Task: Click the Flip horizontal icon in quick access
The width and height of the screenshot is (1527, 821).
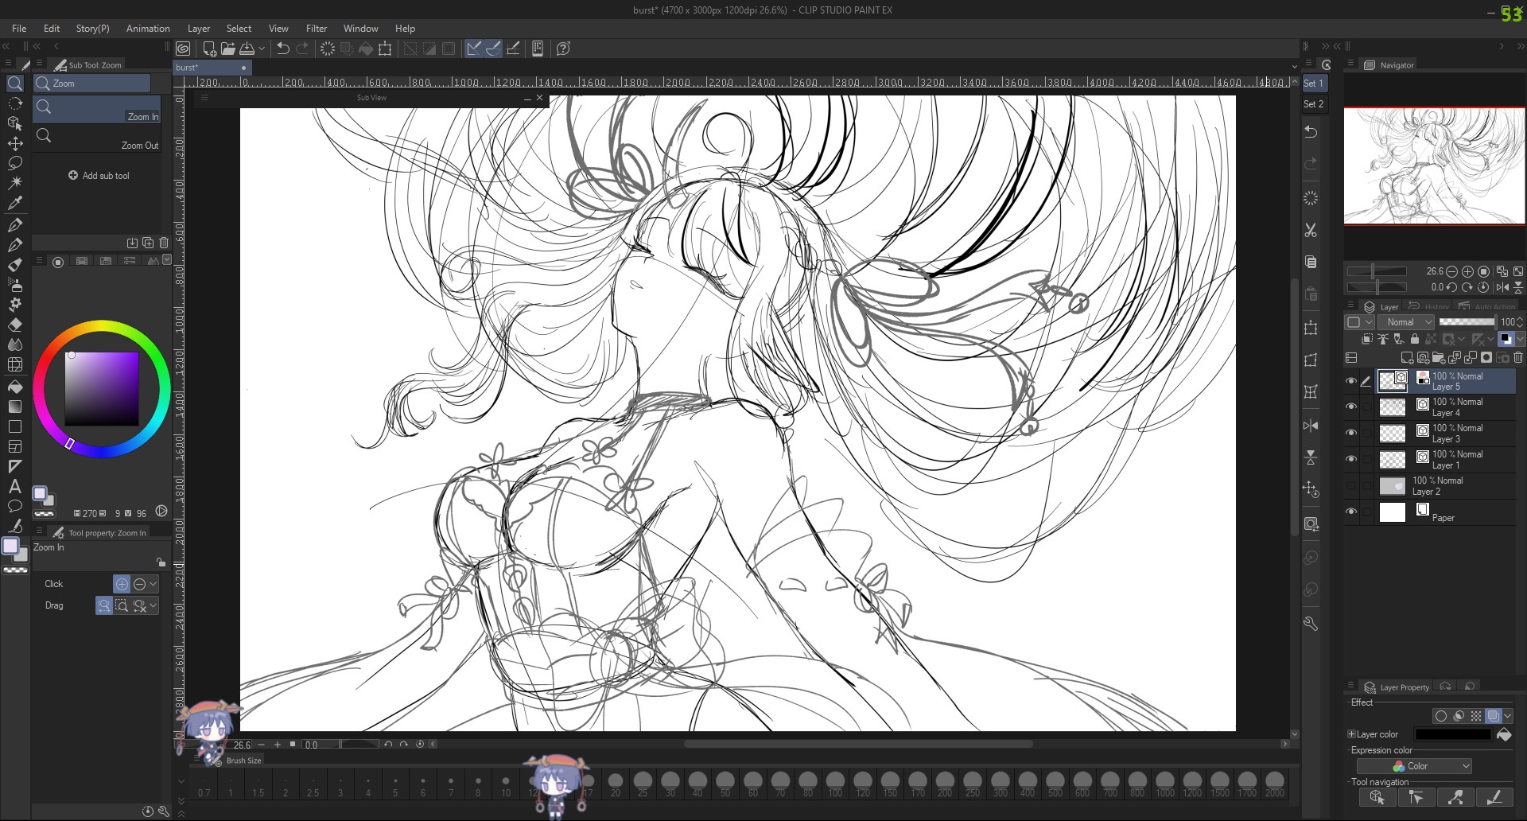Action: pos(1311,426)
